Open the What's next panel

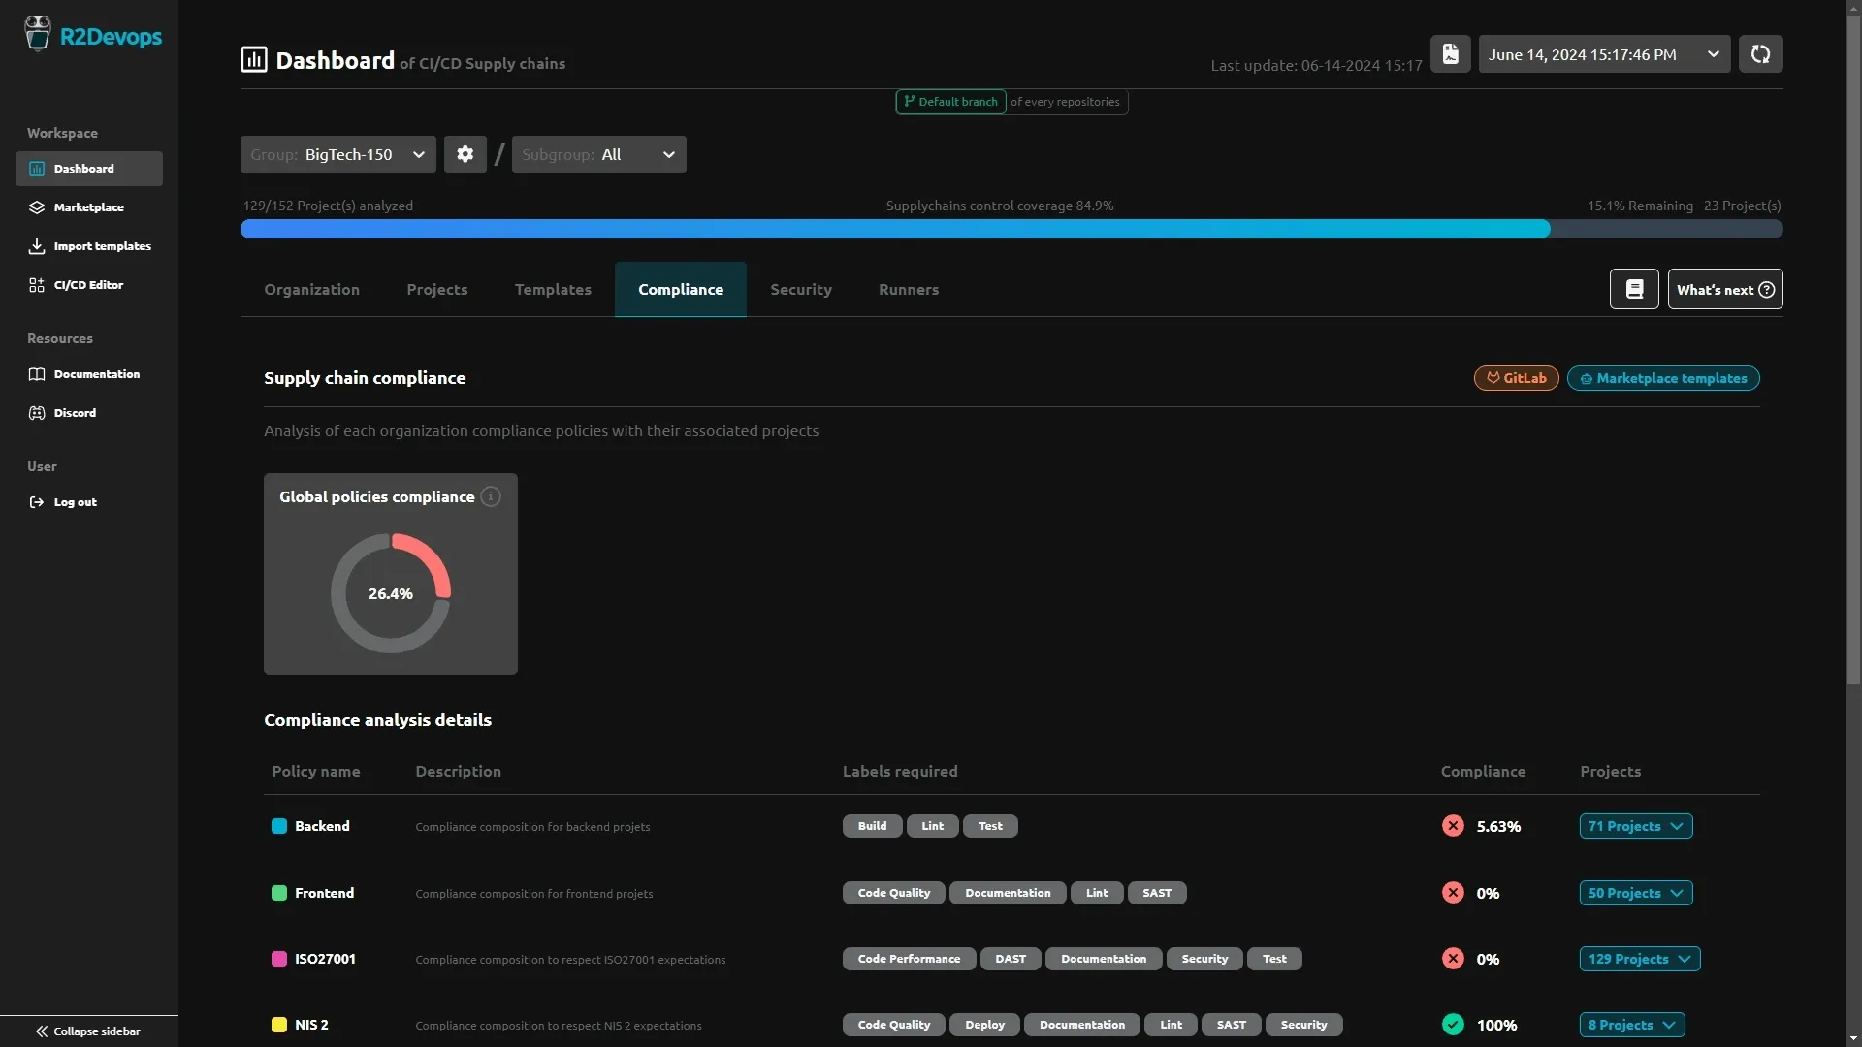(x=1725, y=289)
